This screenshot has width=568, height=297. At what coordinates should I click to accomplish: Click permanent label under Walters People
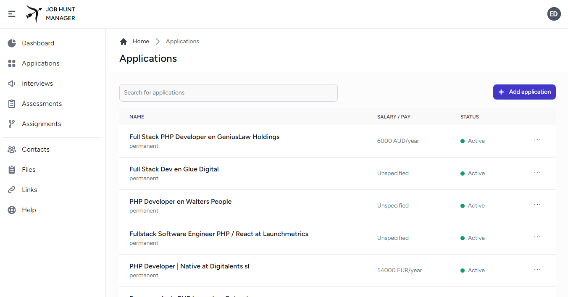(144, 211)
